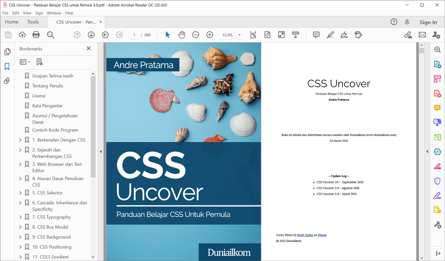Open the More Tools wrench icon
445x261 pixels.
click(437, 224)
